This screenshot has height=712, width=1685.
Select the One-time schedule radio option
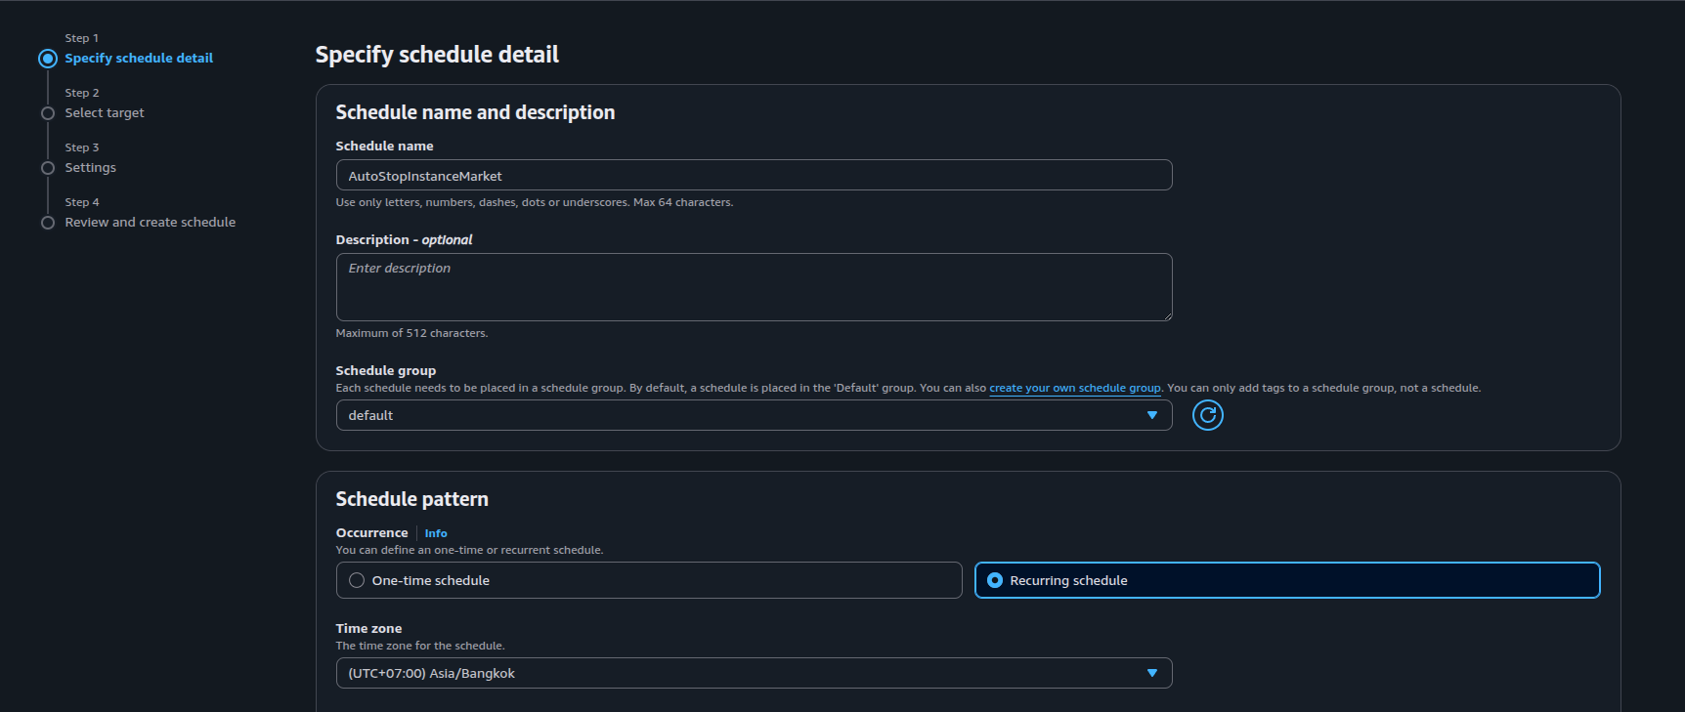coord(357,580)
